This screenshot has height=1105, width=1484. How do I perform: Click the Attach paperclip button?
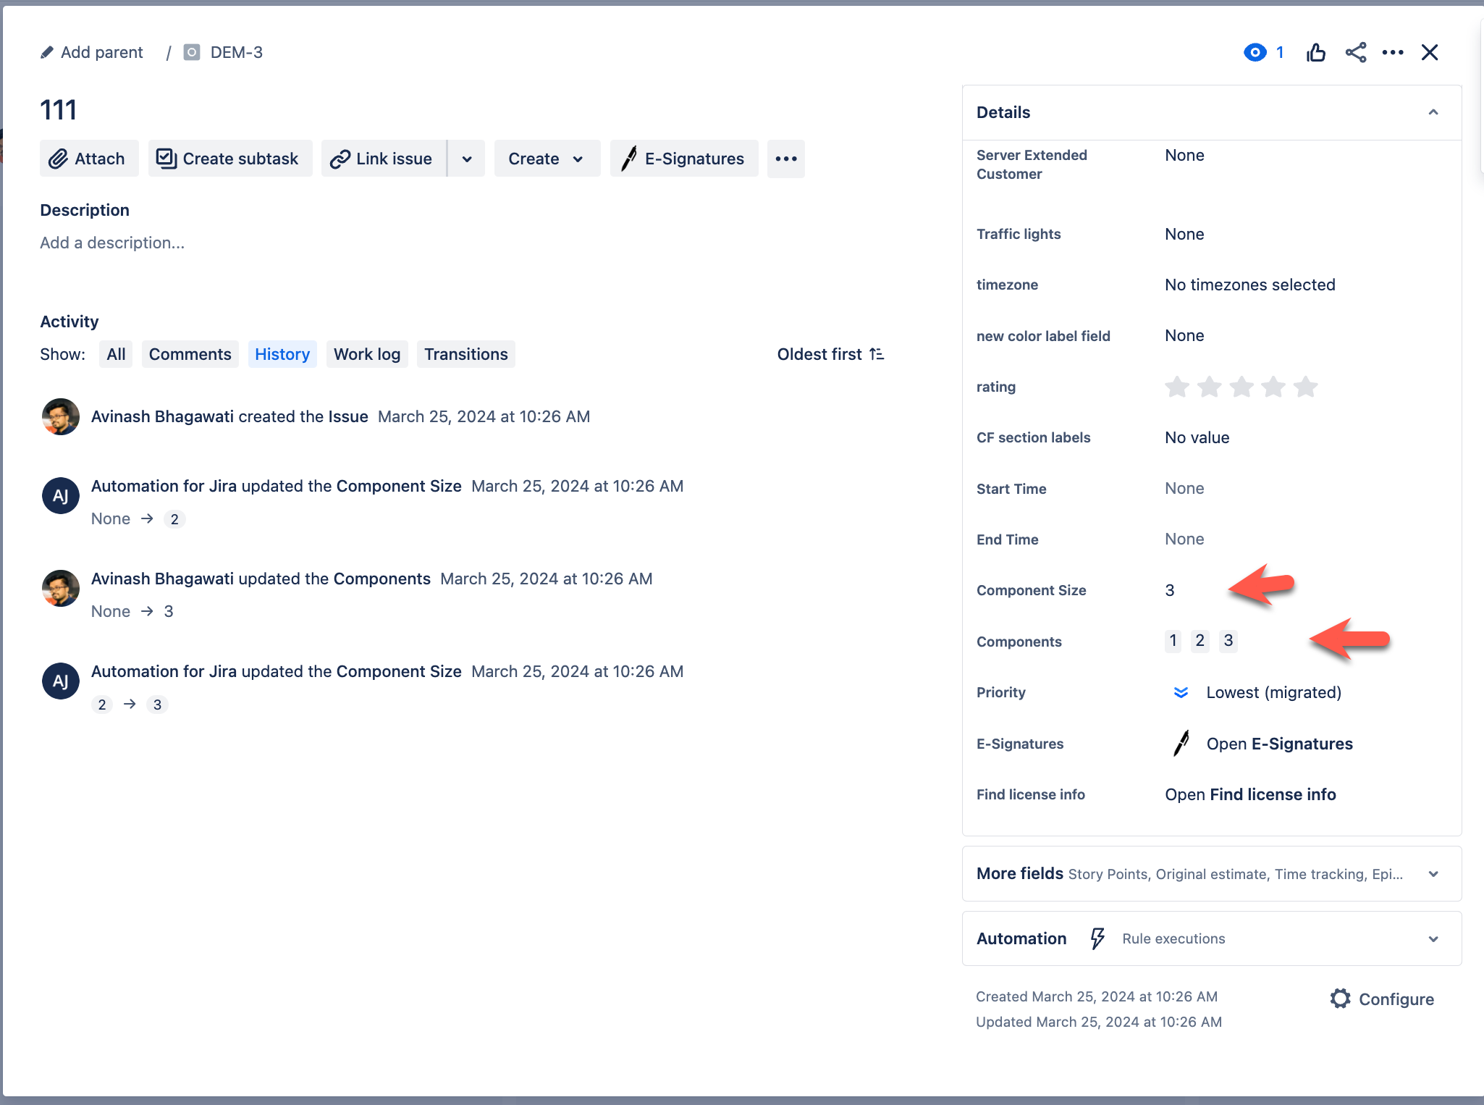coord(88,159)
